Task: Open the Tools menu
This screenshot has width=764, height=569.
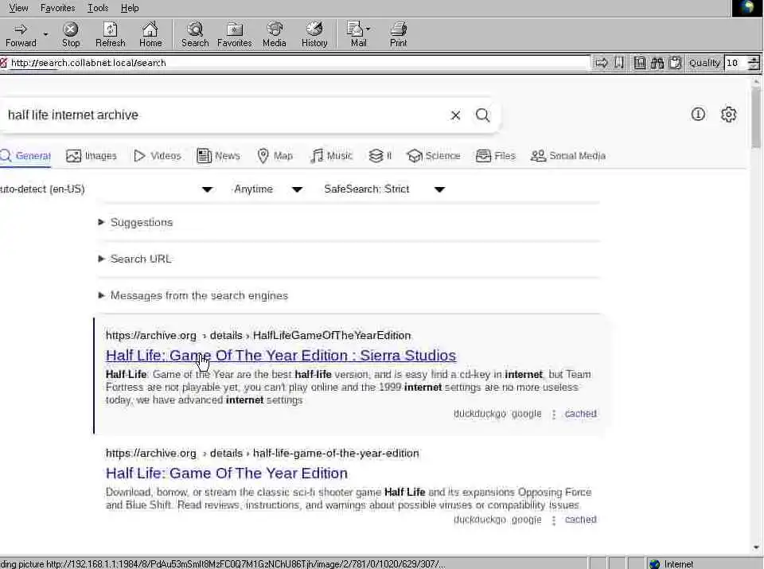Action: click(x=97, y=8)
